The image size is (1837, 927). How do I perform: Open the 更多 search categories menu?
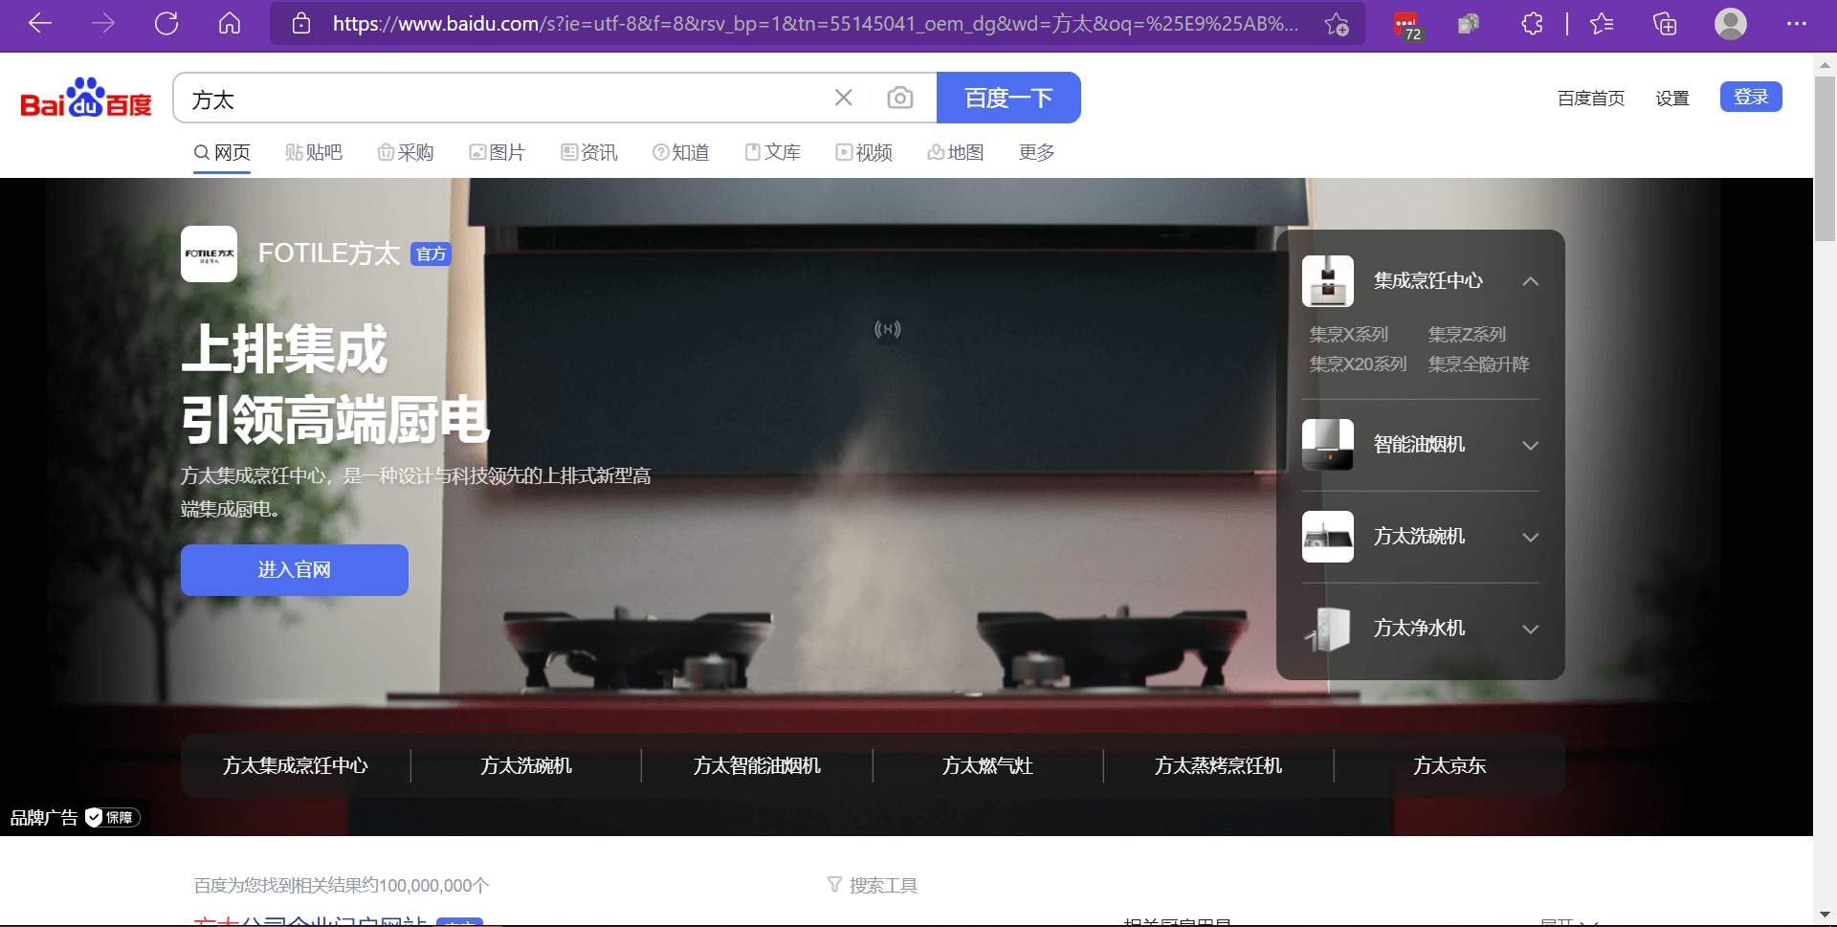coord(1036,152)
